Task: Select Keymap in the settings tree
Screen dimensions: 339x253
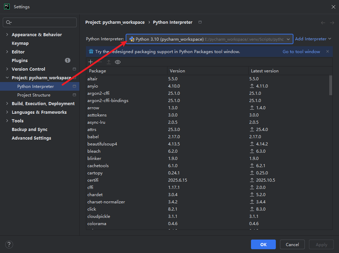Action: [20, 43]
